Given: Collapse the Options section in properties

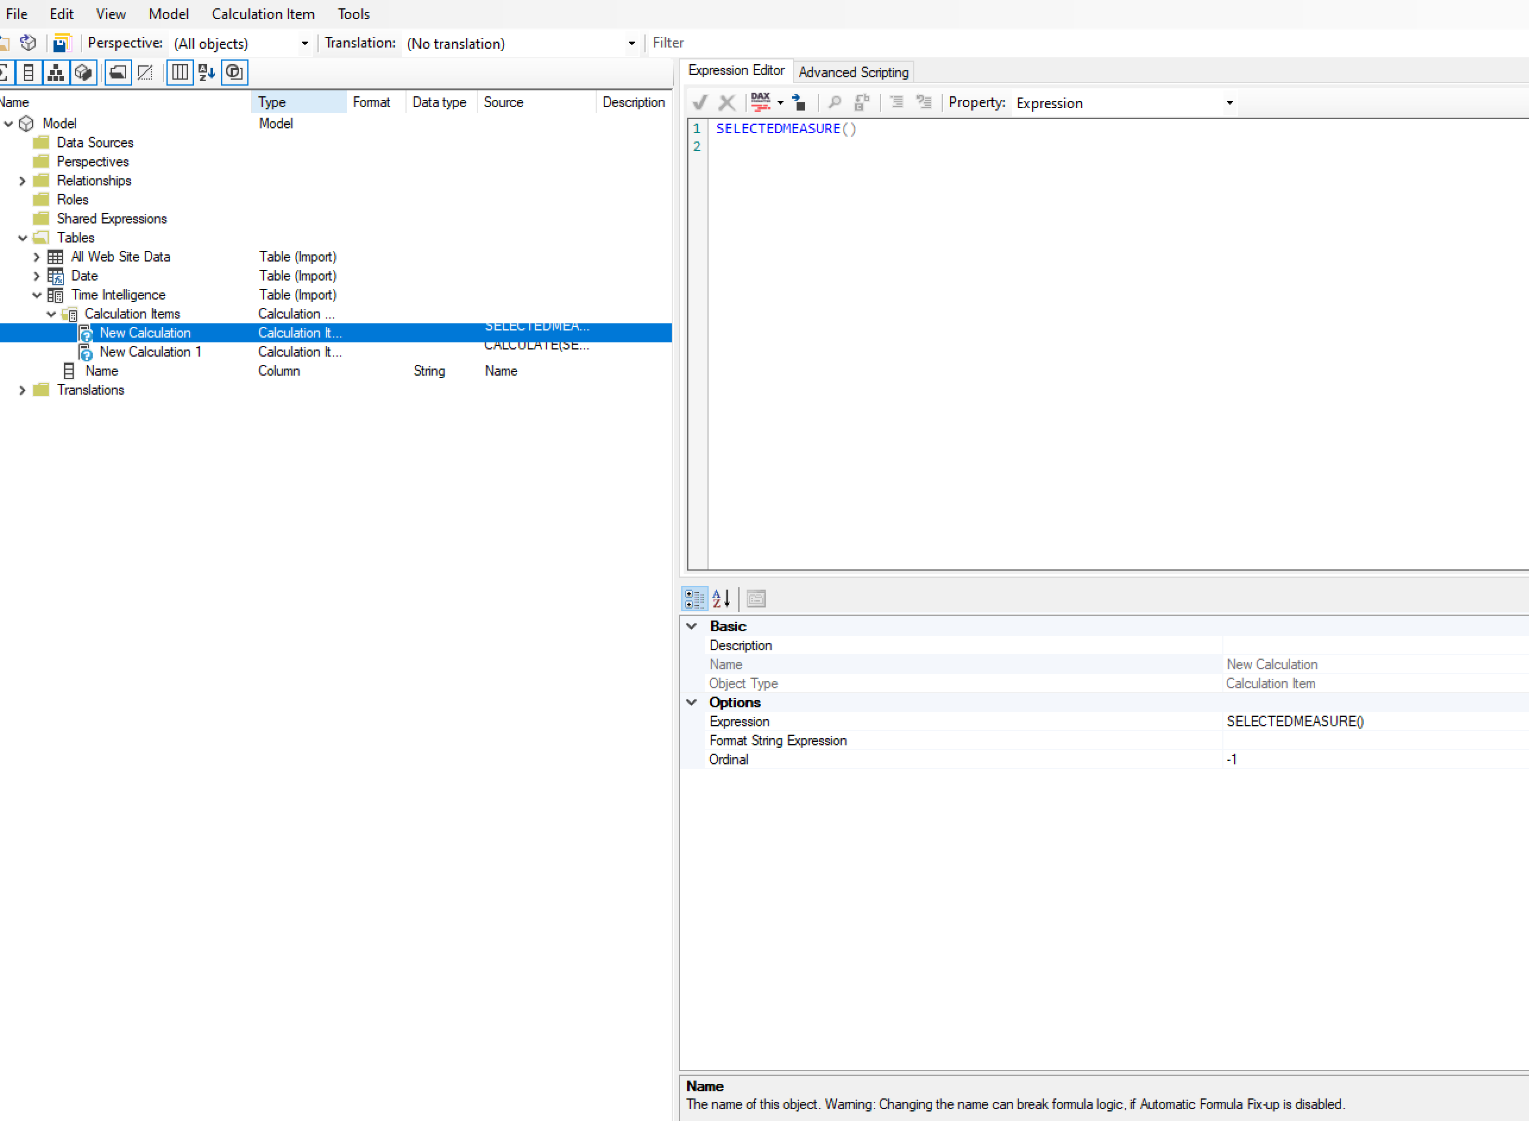Looking at the screenshot, I should 691,703.
